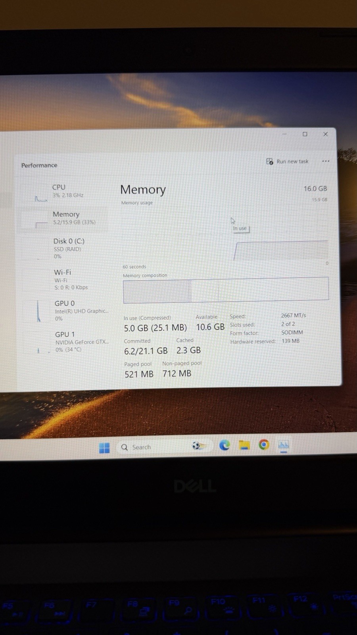Click the In use 5.0 GB (25.1 MB) value

coord(155,328)
